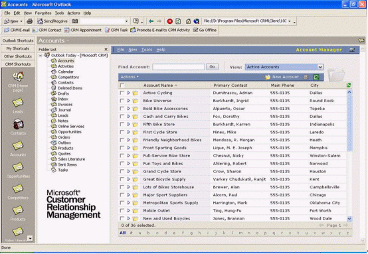The width and height of the screenshot is (368, 254).
Task: Open the Favorites menu
Action: tap(43, 13)
